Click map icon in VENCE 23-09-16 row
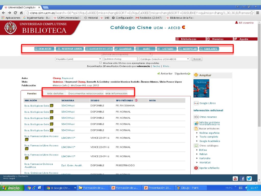 click(x=27, y=158)
